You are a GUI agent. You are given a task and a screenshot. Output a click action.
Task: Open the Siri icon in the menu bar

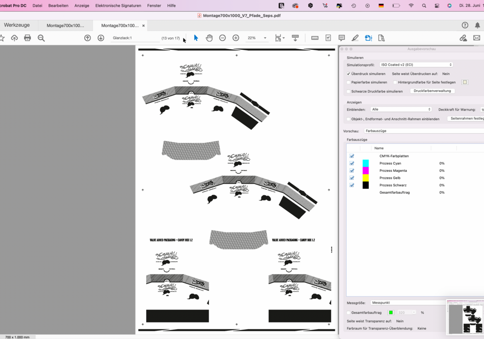450,5
